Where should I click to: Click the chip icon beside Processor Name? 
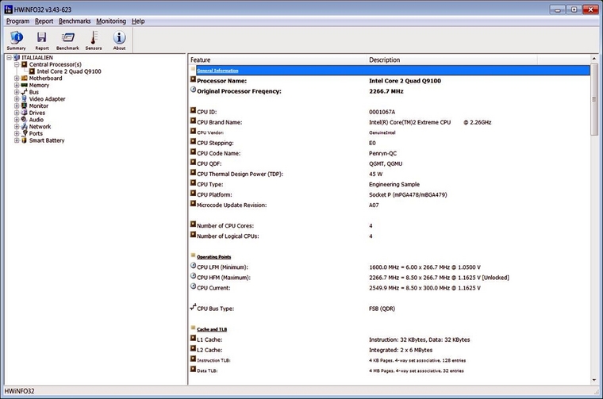click(193, 79)
